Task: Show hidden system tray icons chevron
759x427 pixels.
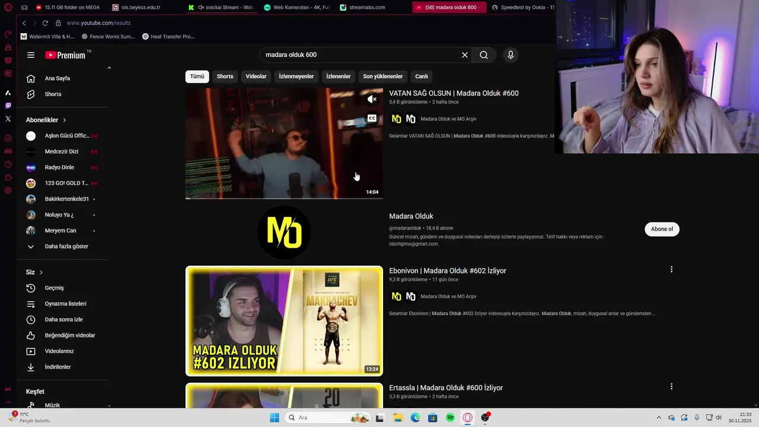Action: (x=658, y=418)
